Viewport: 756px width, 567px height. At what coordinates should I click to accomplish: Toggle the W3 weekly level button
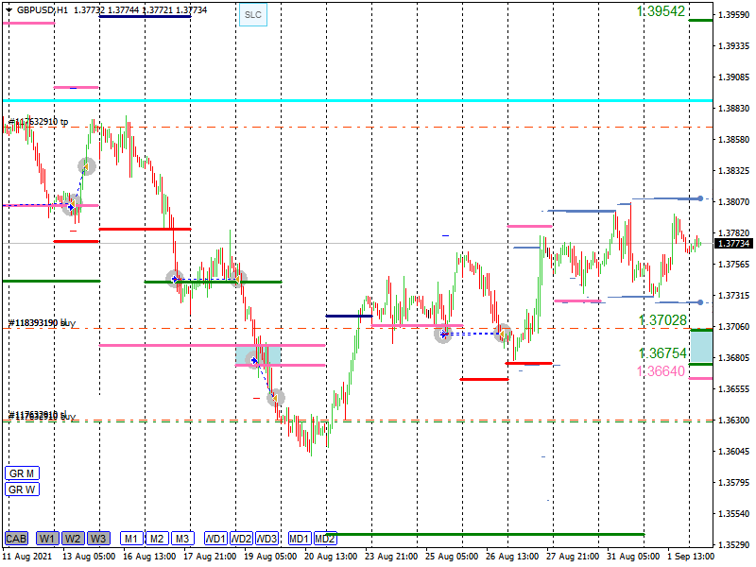98,539
